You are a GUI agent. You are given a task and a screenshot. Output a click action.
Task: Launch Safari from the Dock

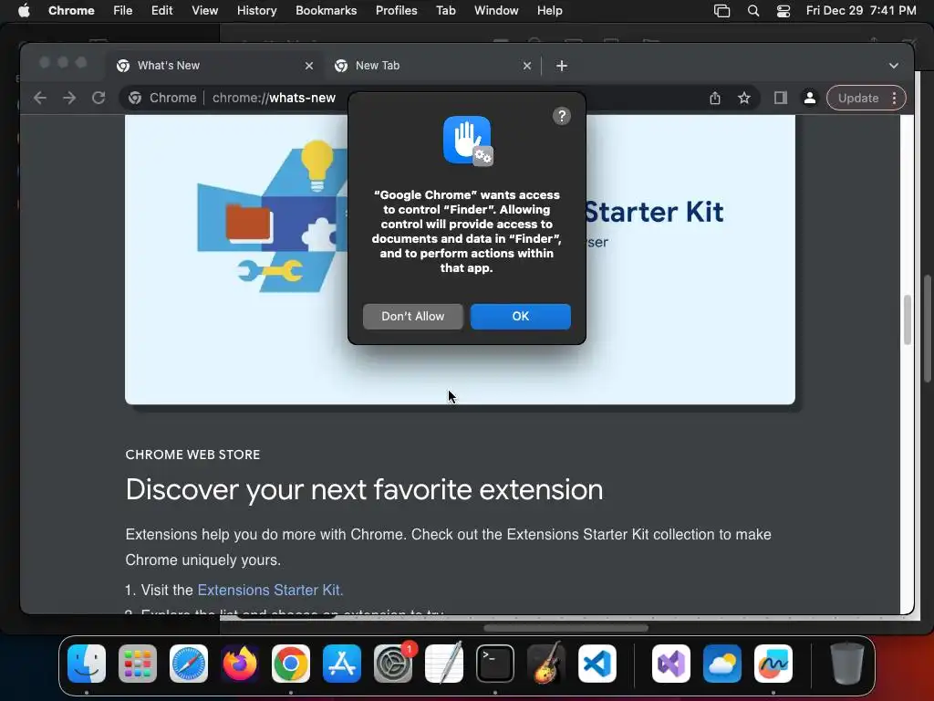point(189,664)
